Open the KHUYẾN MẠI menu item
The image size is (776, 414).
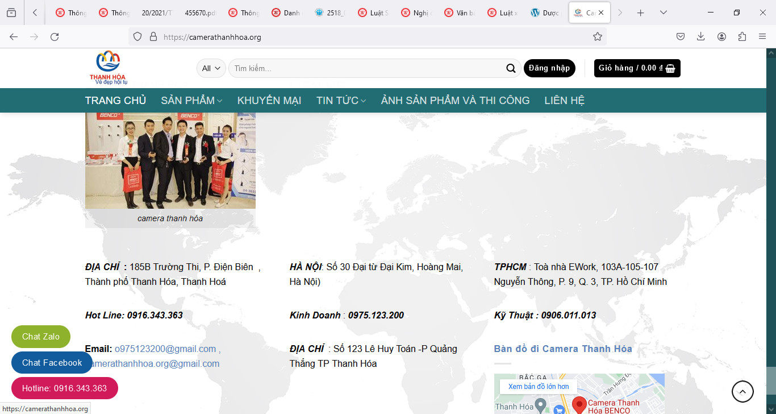tap(269, 101)
